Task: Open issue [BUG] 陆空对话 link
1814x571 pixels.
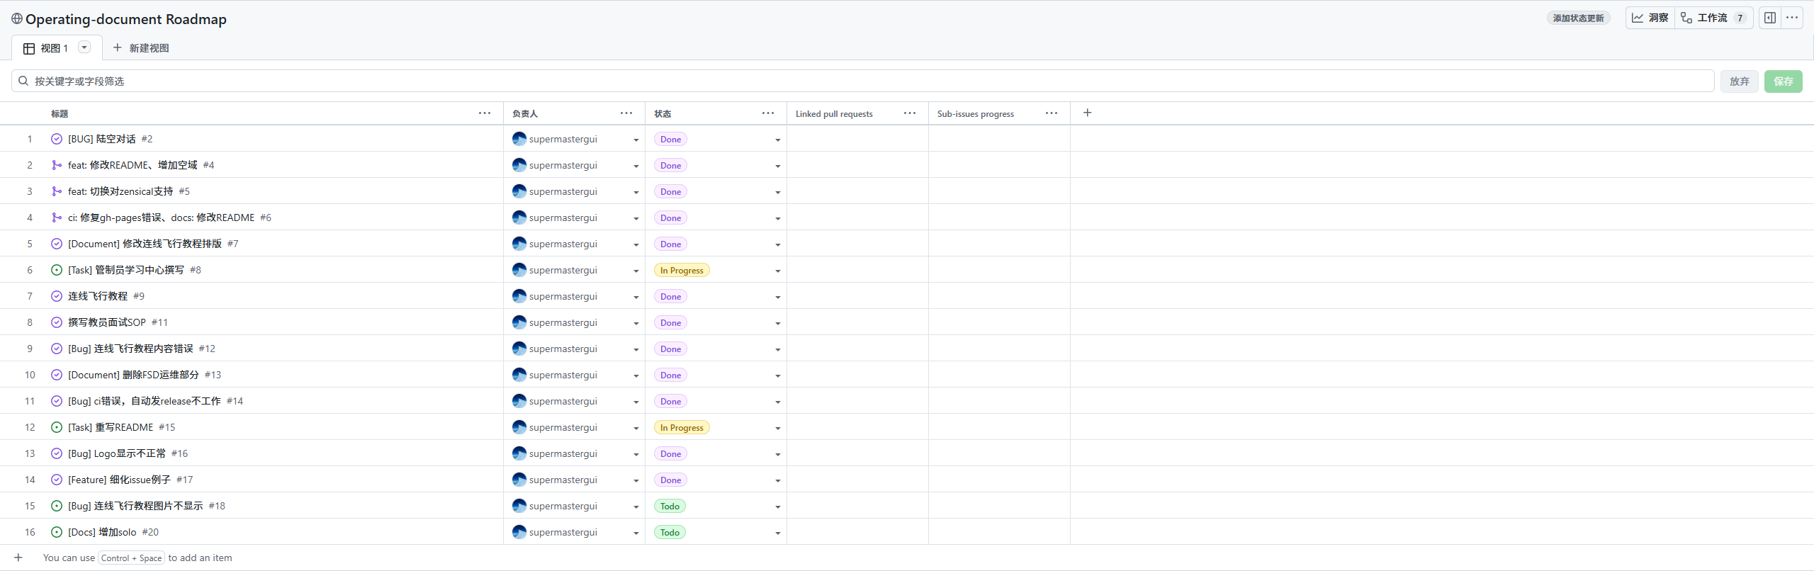Action: click(102, 139)
